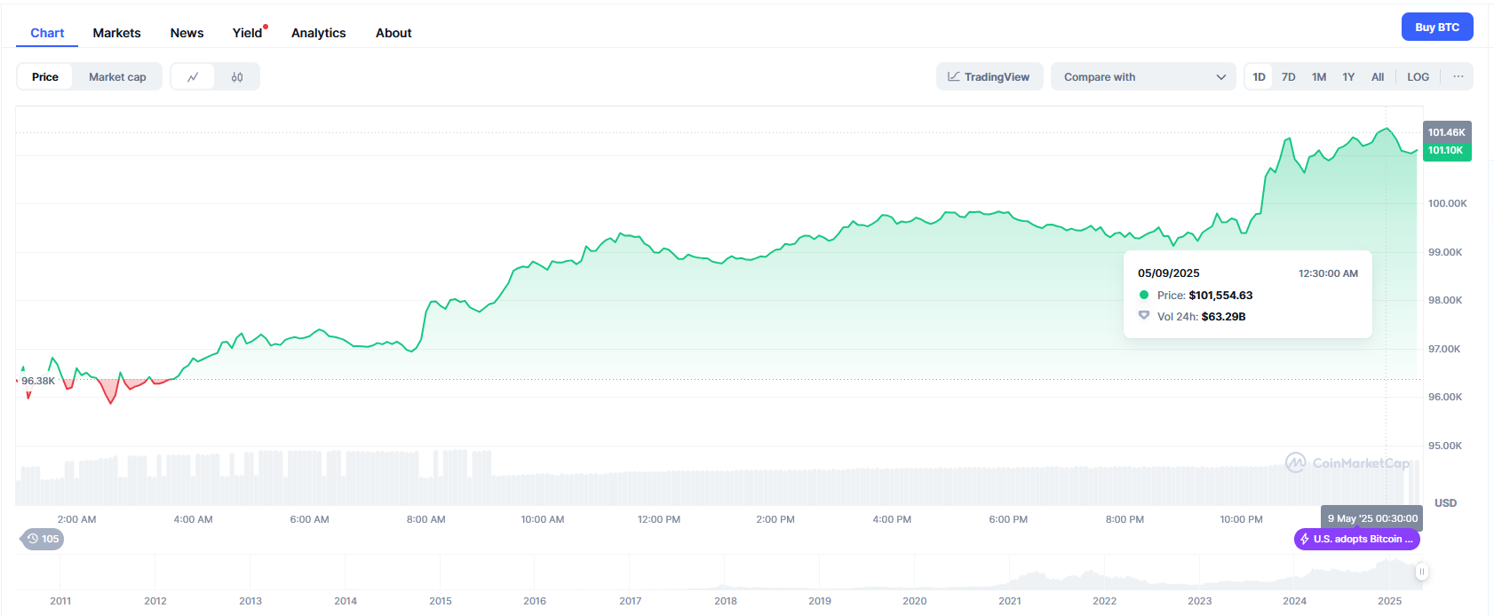The height and width of the screenshot is (616, 1494).
Task: Switch to the Yield tab
Action: 248,33
